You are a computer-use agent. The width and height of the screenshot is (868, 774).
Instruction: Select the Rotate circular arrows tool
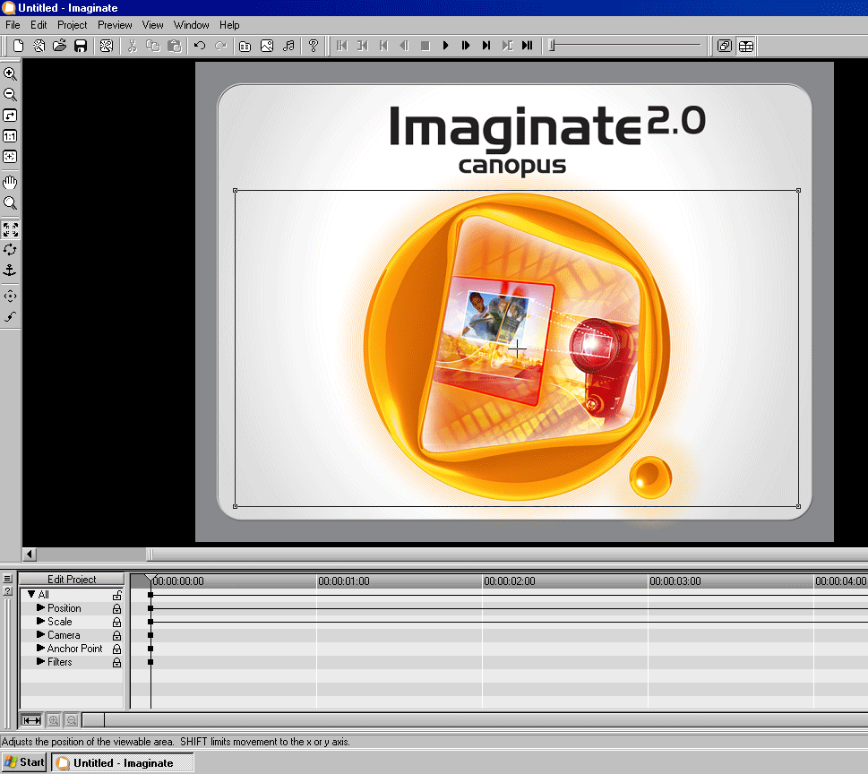[x=10, y=250]
